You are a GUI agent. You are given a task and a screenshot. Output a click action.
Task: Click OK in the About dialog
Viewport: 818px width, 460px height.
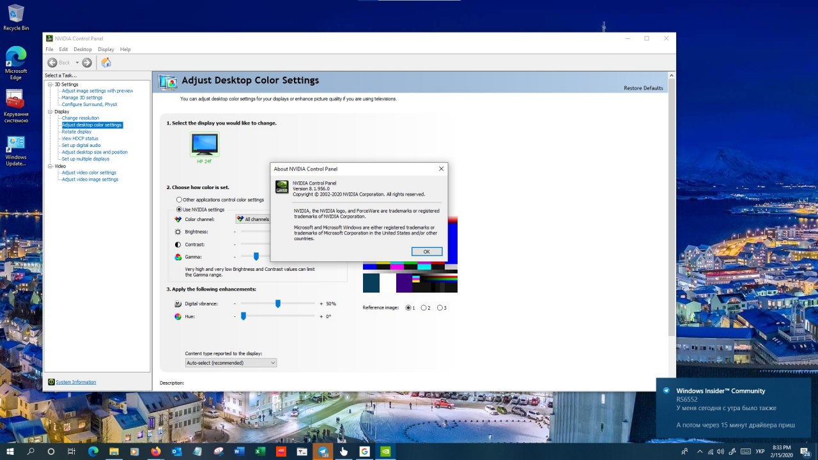pos(426,252)
